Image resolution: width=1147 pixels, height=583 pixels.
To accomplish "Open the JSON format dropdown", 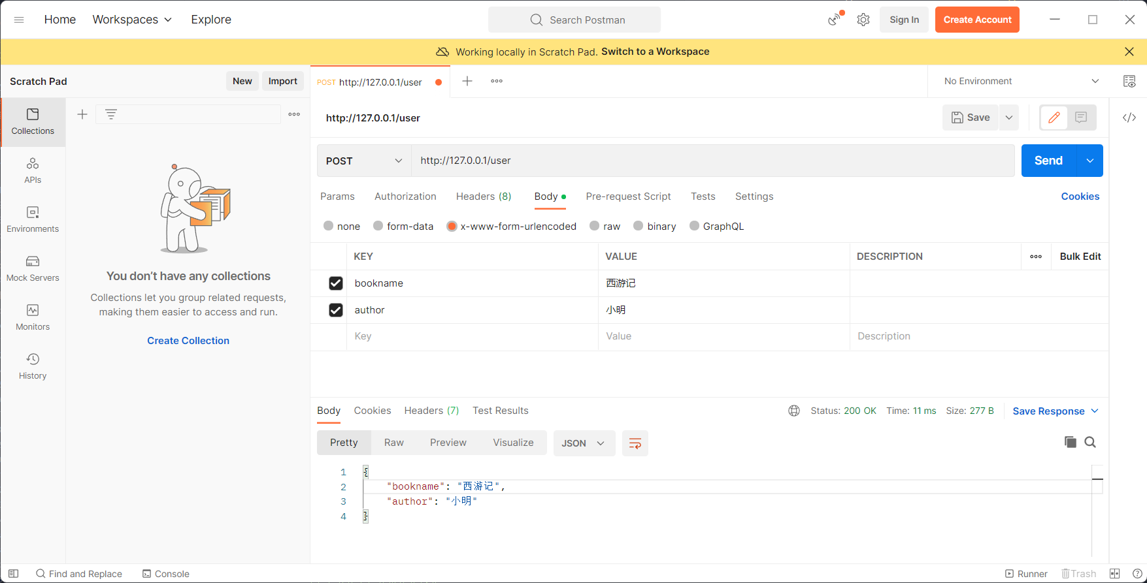I will coord(584,443).
